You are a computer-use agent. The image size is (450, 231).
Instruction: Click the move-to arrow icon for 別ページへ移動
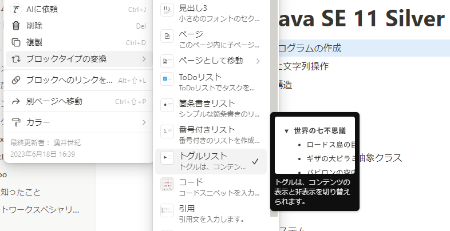point(16,101)
